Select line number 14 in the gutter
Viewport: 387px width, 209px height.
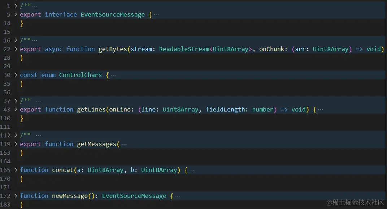[7, 23]
